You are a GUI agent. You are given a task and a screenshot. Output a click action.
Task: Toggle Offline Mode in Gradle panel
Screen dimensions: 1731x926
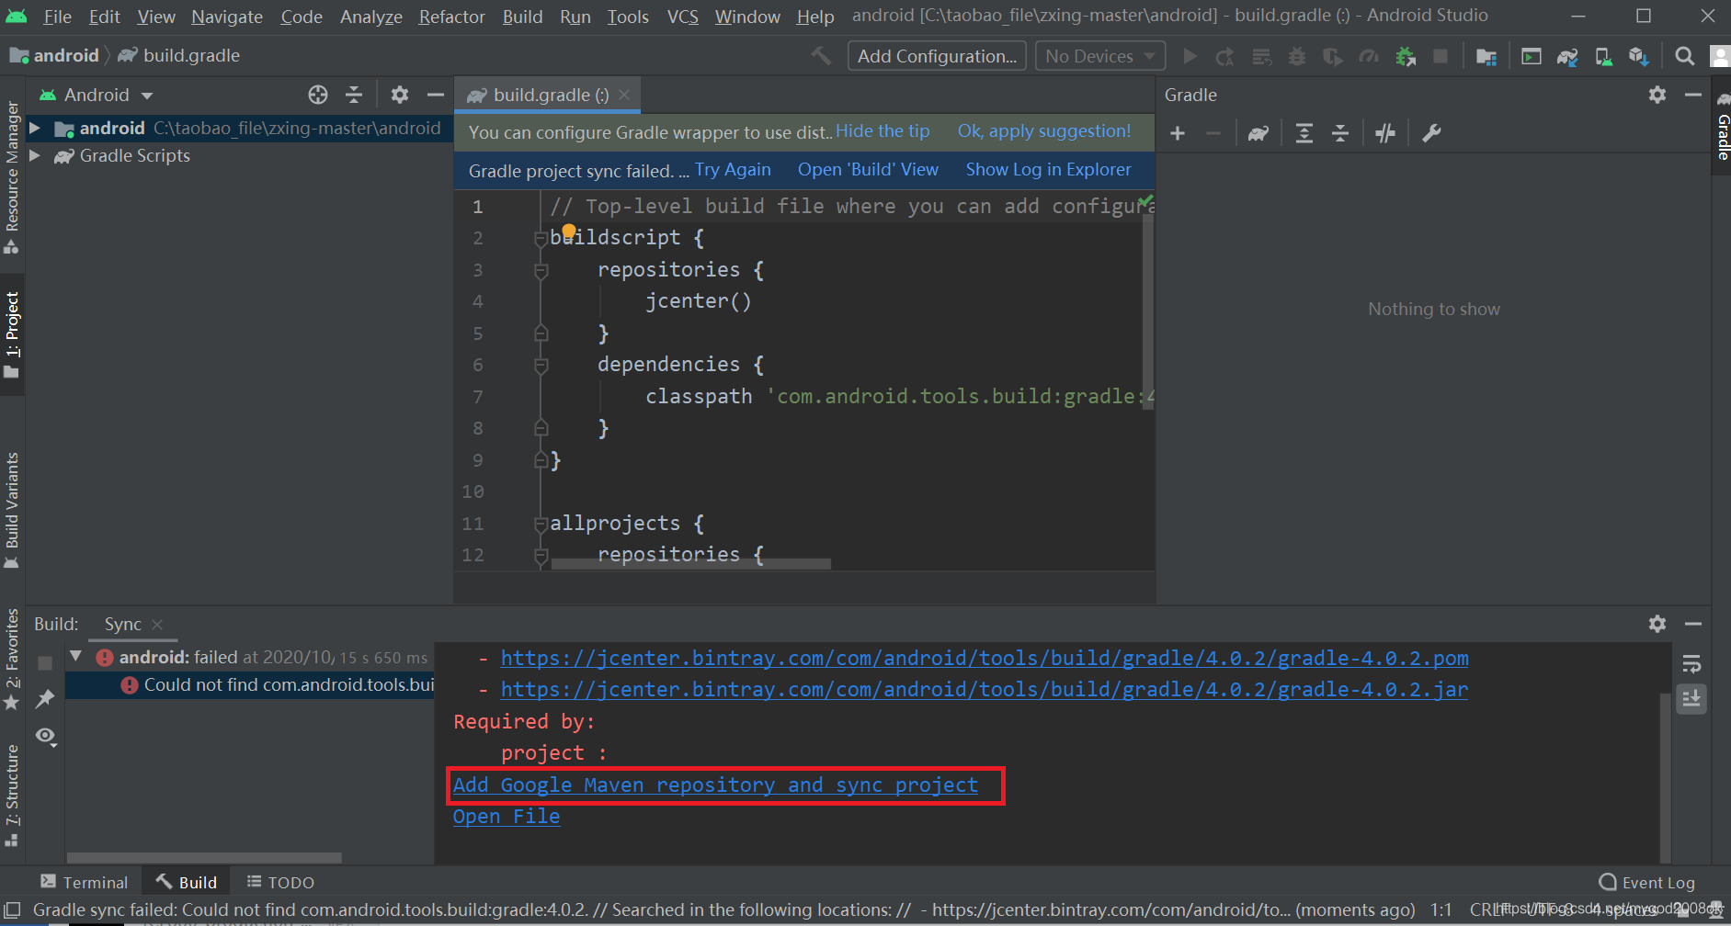(x=1385, y=133)
